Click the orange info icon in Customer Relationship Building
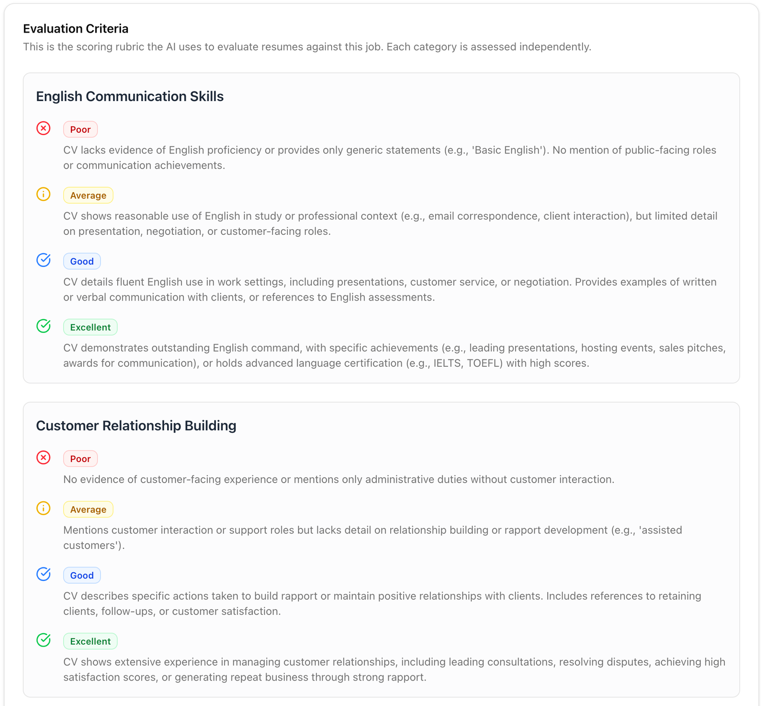The height and width of the screenshot is (706, 766). (x=44, y=508)
